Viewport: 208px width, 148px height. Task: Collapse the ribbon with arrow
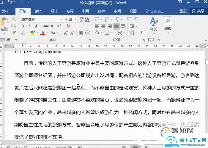(x=206, y=40)
